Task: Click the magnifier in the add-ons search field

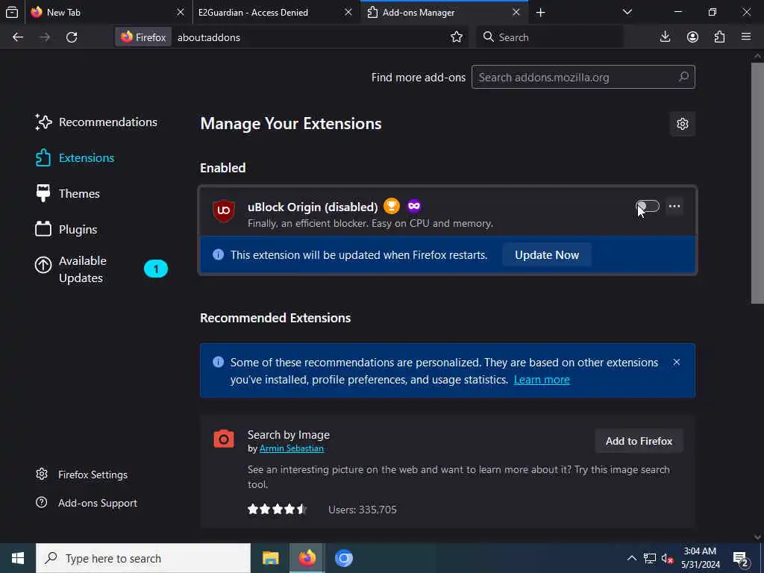Action: tap(683, 77)
